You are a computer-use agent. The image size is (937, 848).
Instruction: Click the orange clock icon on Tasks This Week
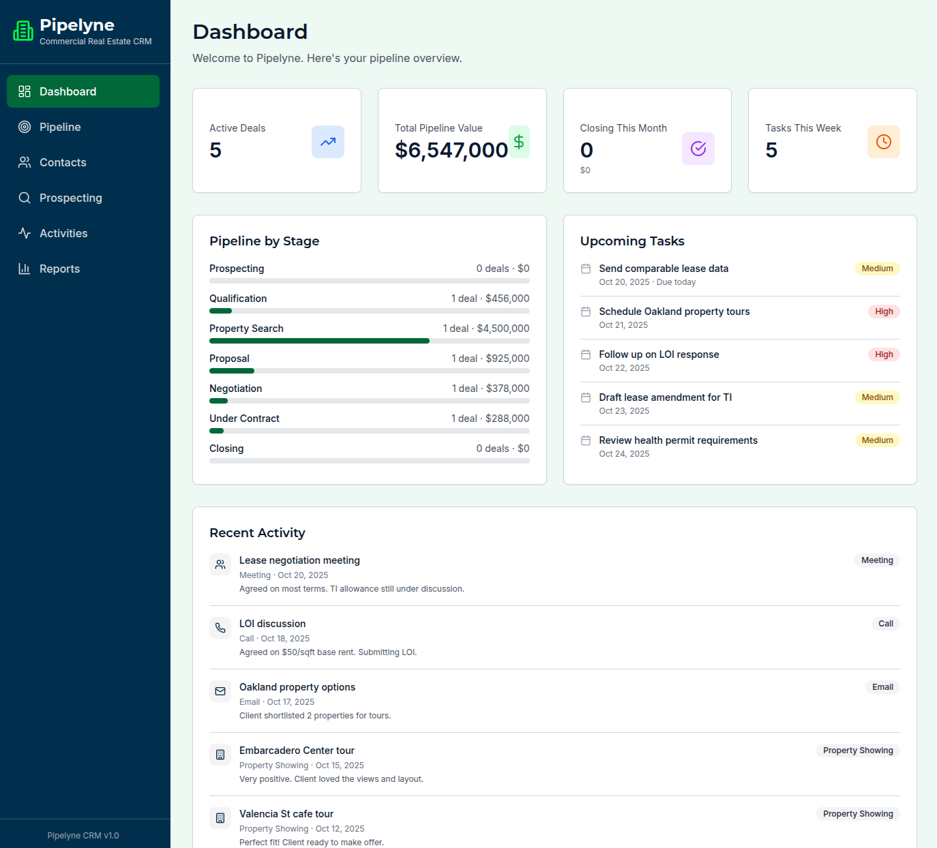click(x=883, y=142)
